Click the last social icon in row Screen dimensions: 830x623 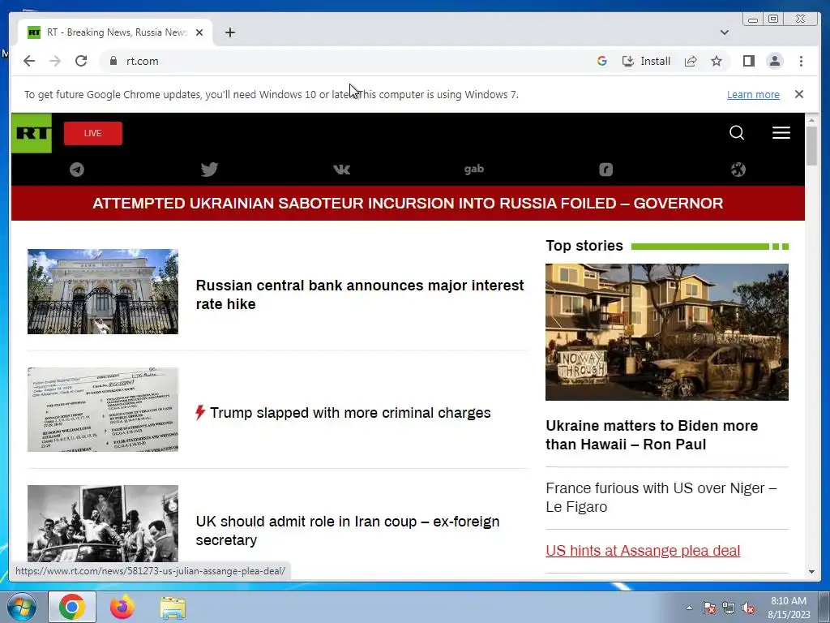click(738, 170)
